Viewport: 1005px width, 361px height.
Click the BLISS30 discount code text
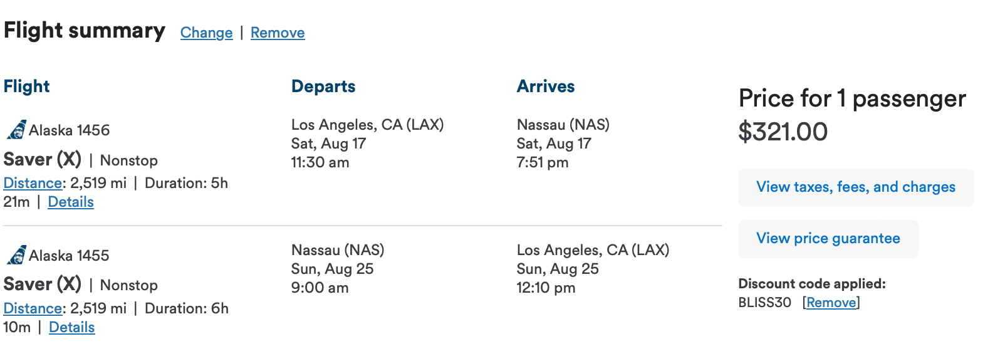coord(764,303)
